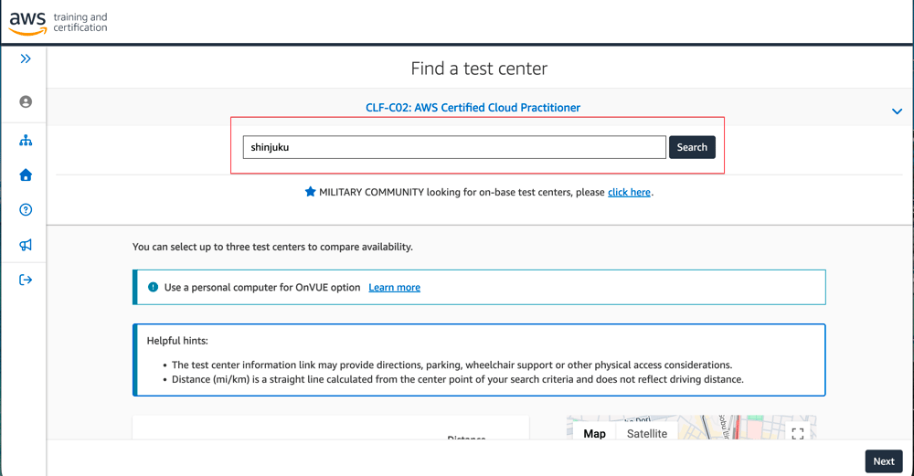914x476 pixels.
Task: Click the megaphone announcements icon
Action: (x=25, y=245)
